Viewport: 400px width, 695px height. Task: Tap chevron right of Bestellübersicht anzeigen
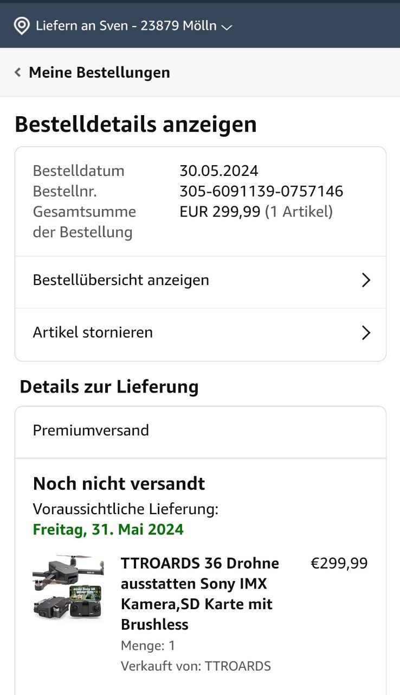(x=366, y=280)
